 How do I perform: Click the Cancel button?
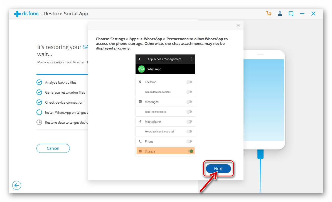coord(53,148)
